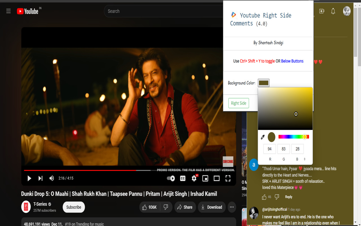The image size is (361, 226).
Task: Dislike the 'Thodi Umar hain' comment
Action: coord(277,197)
